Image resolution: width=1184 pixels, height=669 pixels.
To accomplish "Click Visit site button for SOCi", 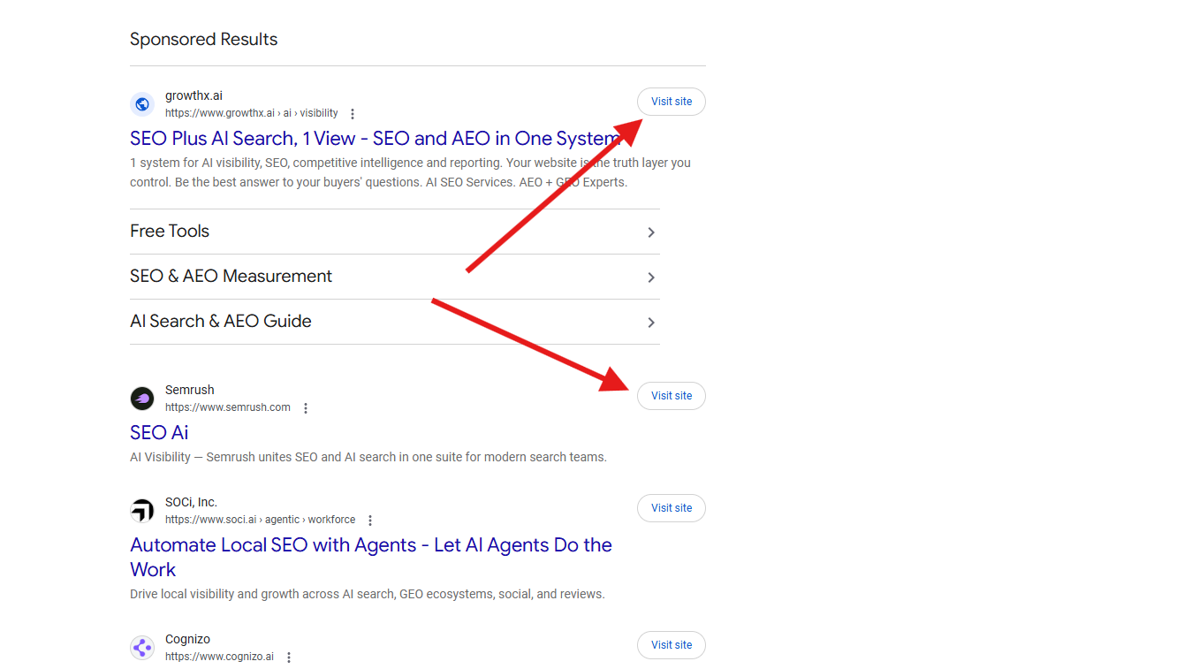I will pyautogui.click(x=672, y=508).
